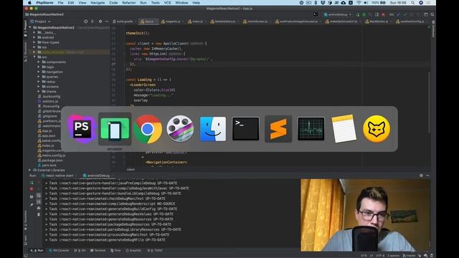The height and width of the screenshot is (258, 459).
Task: Select the MagentoReactNative2 project root
Action: pos(54,27)
